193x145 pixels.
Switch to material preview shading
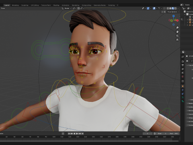(173, 8)
